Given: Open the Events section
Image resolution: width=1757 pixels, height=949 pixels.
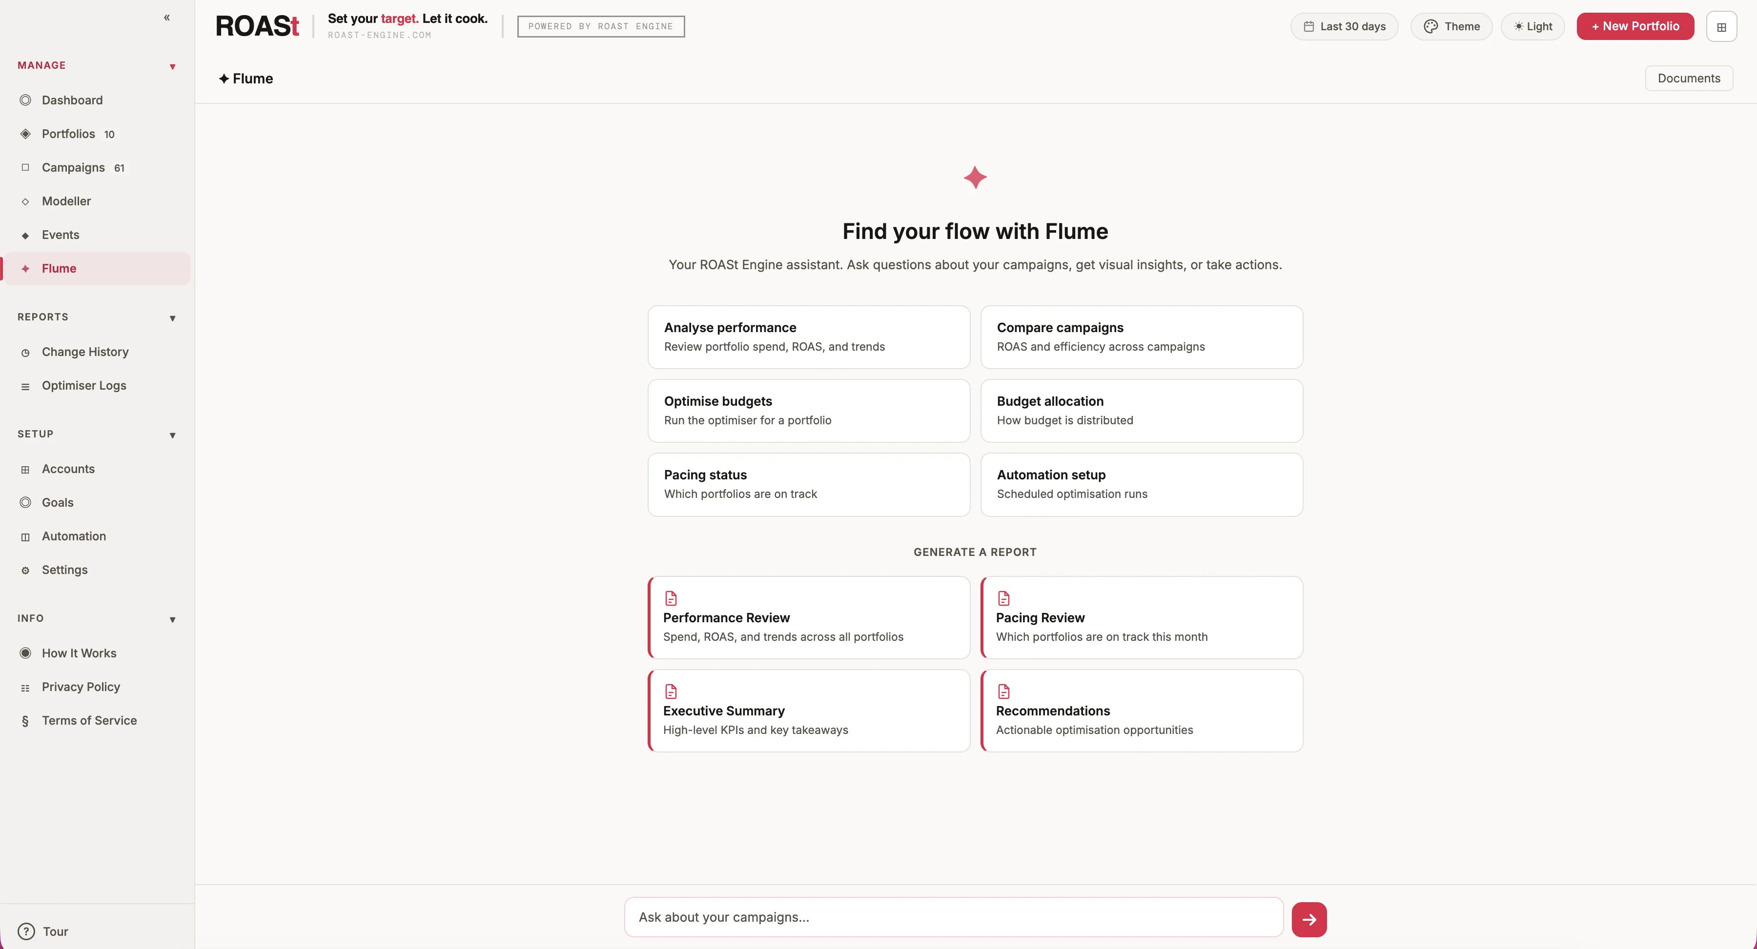Looking at the screenshot, I should point(60,235).
